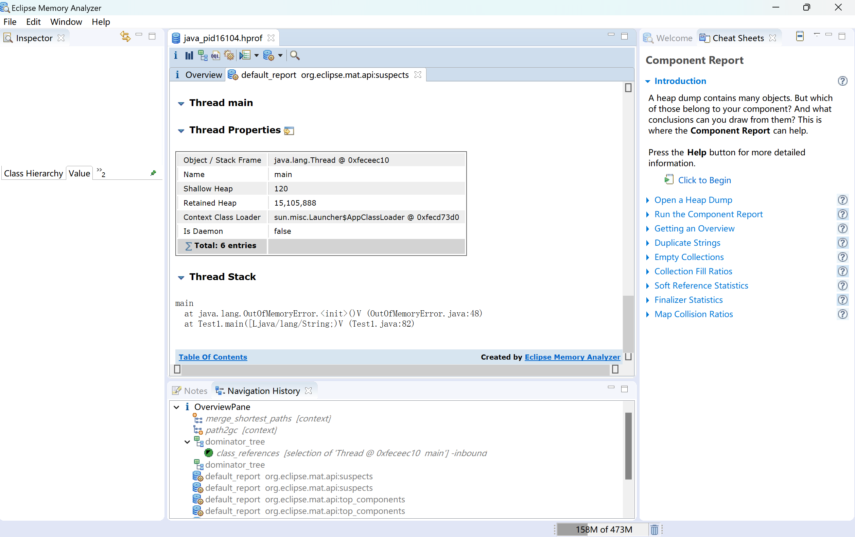Collapse the Introduction cheat sheet step
This screenshot has height=537, width=855.
[648, 81]
